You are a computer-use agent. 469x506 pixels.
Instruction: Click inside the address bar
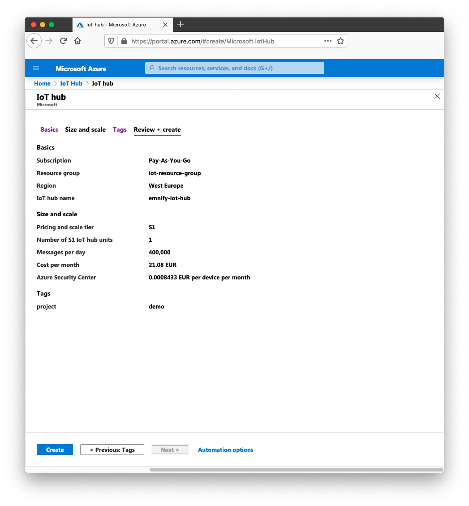click(x=202, y=41)
